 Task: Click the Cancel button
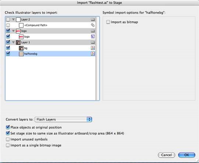click(166, 155)
